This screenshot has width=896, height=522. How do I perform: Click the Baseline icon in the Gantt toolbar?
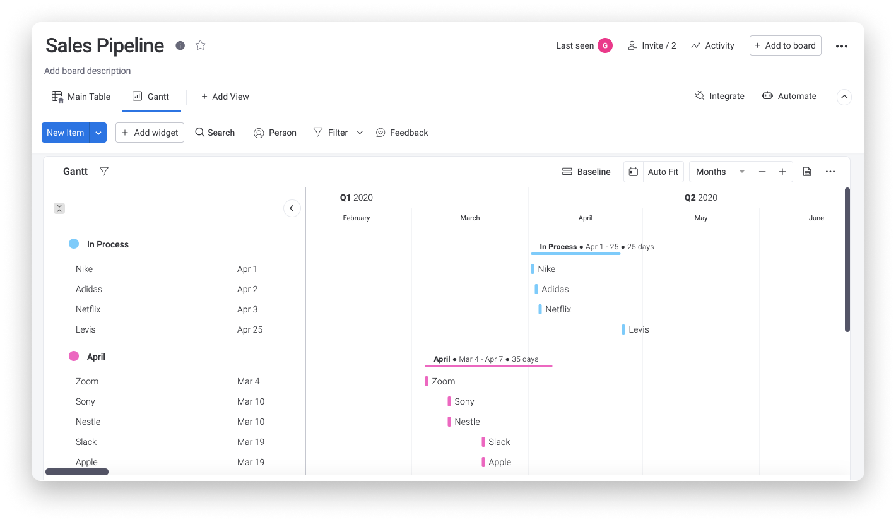tap(567, 171)
